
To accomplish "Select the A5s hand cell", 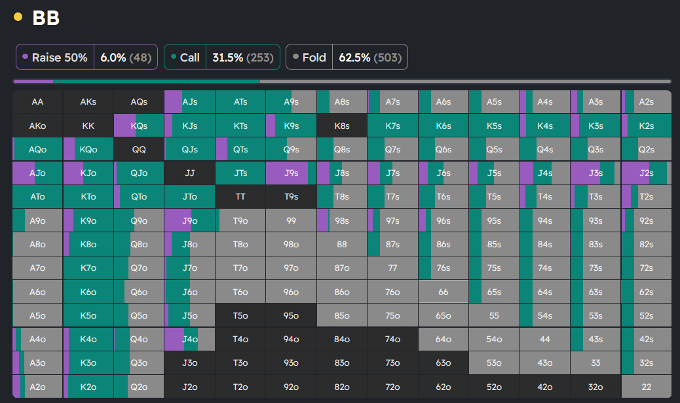I will click(x=494, y=102).
